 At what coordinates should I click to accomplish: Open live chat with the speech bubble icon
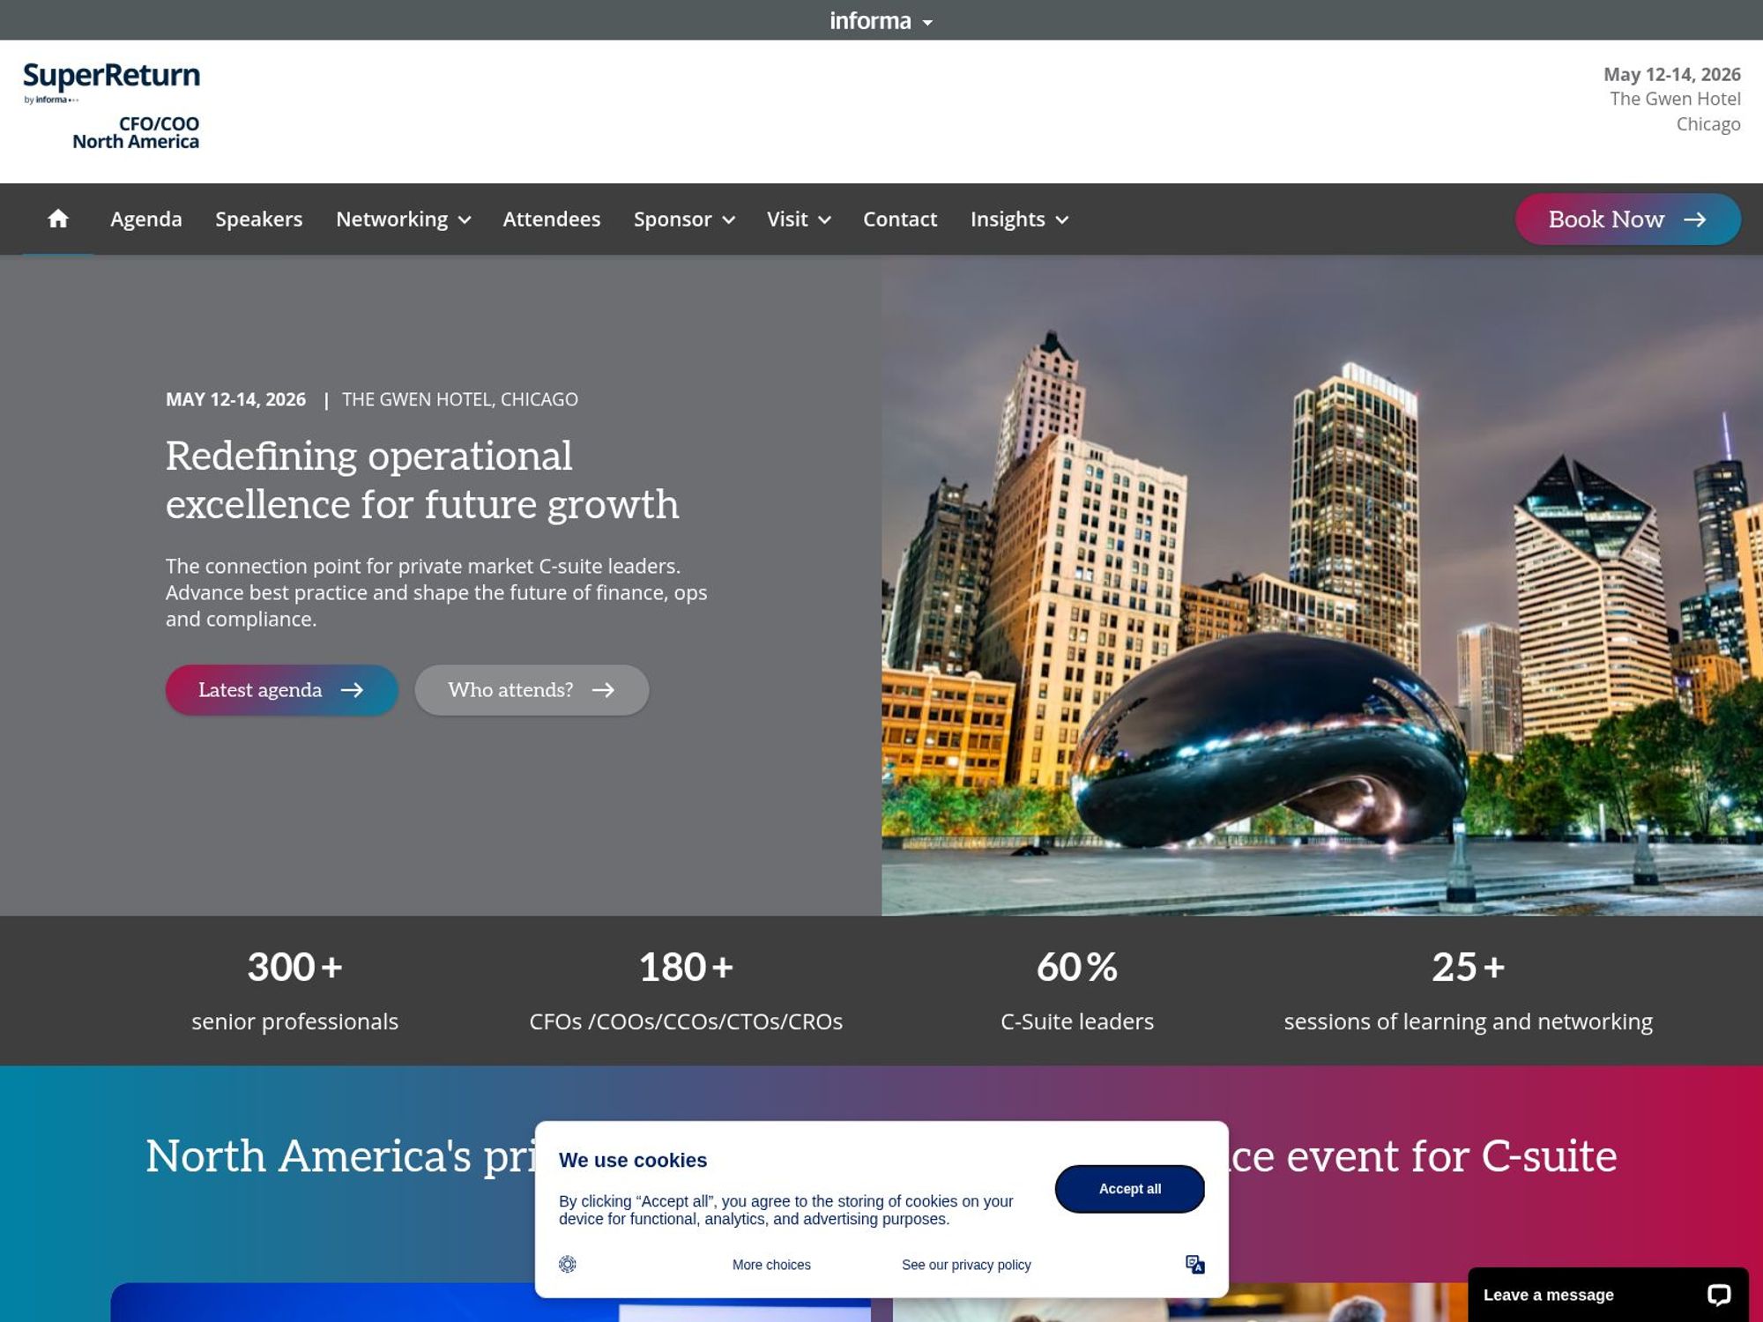tap(1721, 1294)
